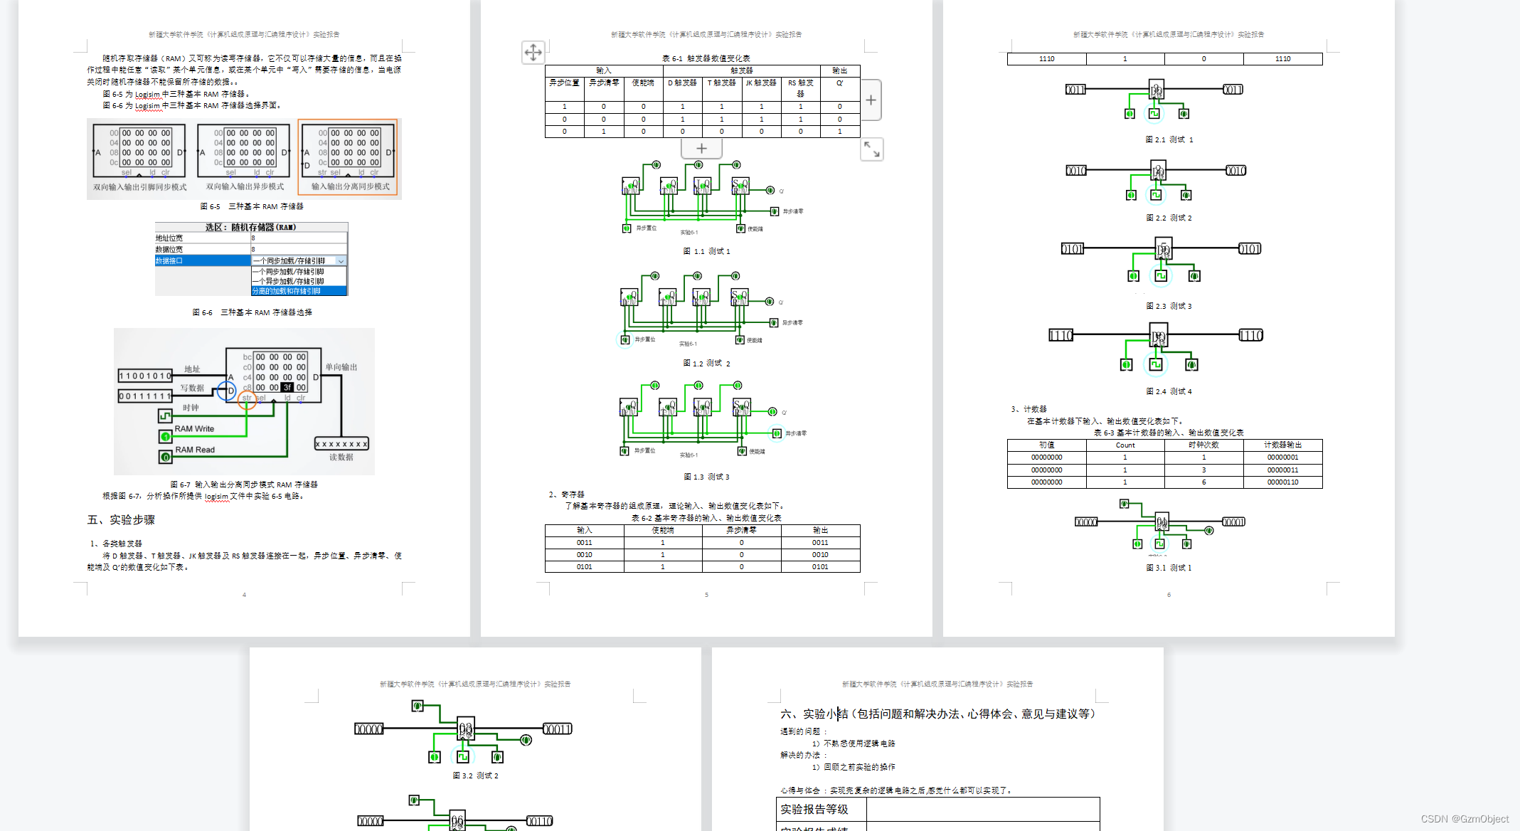Click the 11001010 address input pin
1520x831 pixels.
[145, 376]
